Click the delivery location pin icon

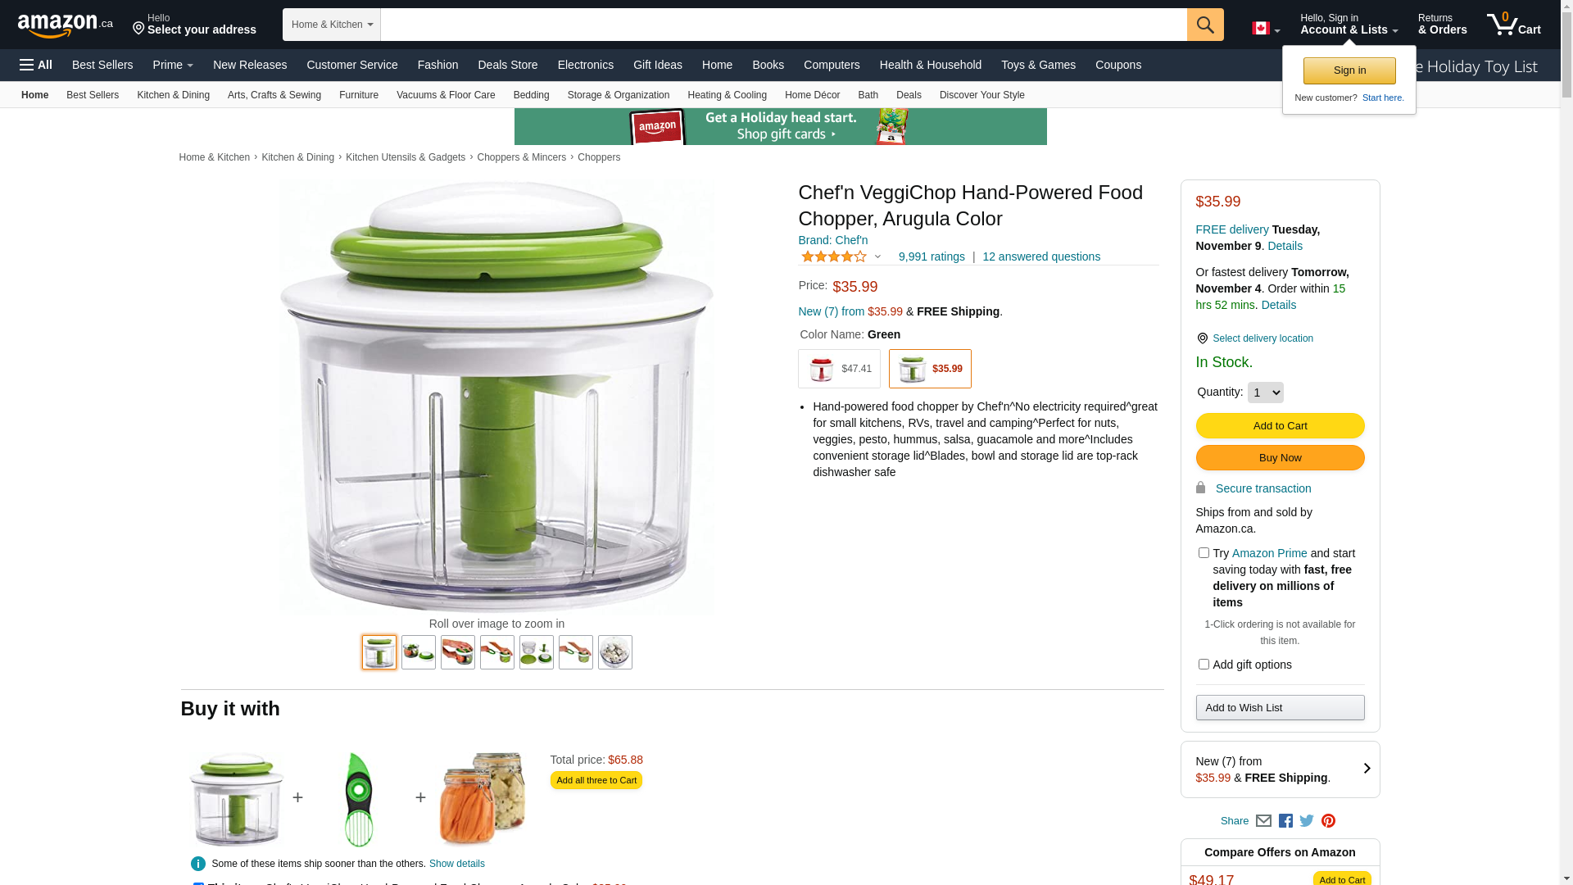click(x=1202, y=338)
